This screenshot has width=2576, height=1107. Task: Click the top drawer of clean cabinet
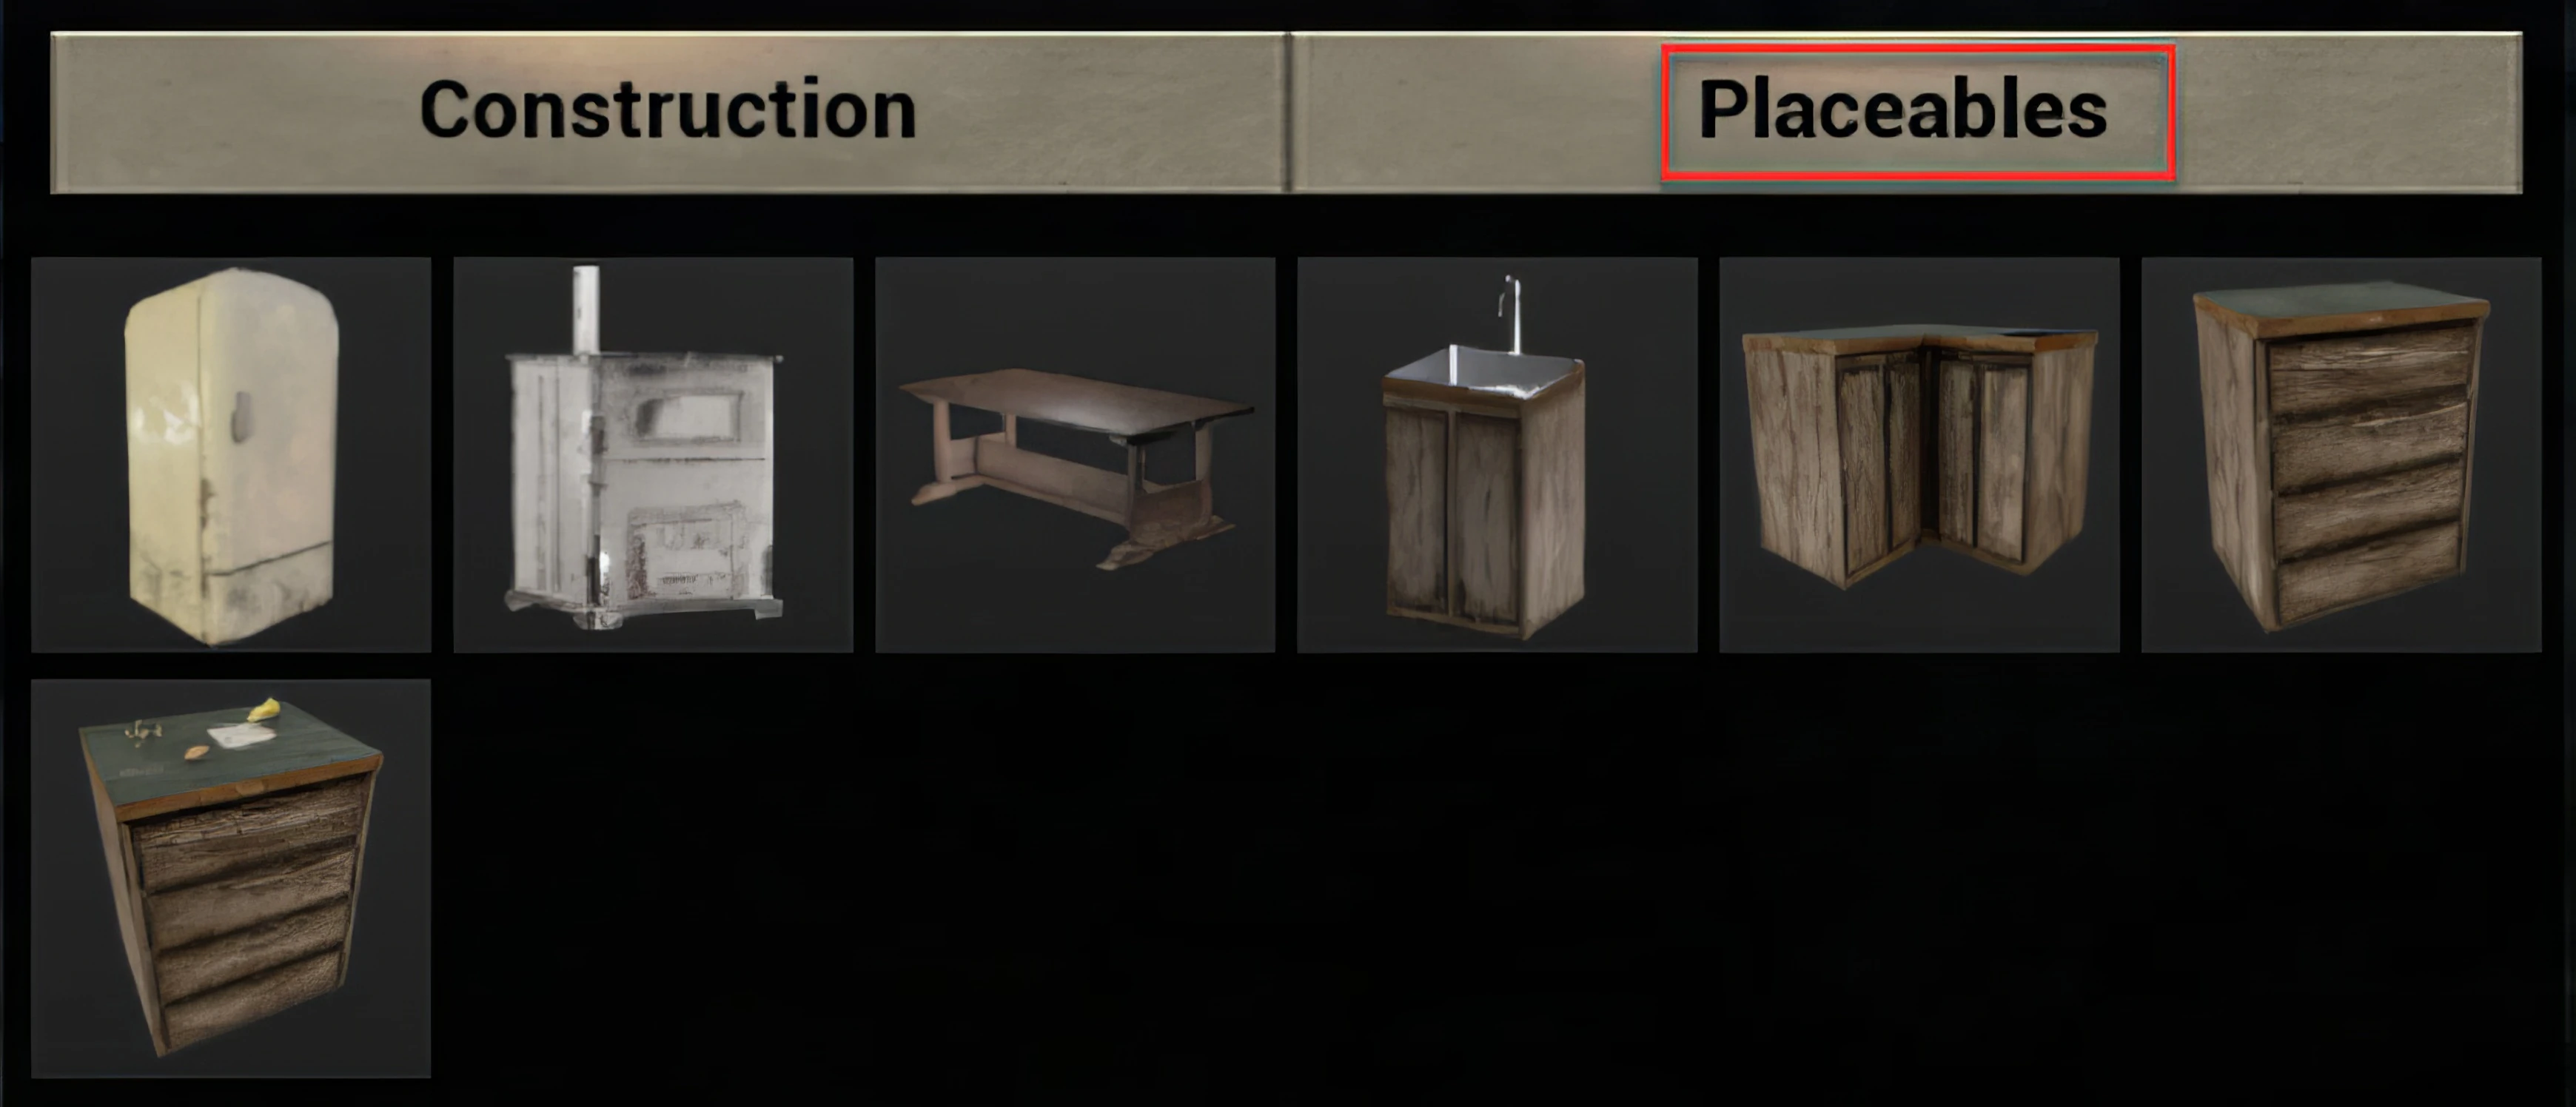[2369, 363]
